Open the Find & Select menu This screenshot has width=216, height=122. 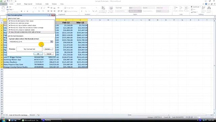click(x=209, y=9)
